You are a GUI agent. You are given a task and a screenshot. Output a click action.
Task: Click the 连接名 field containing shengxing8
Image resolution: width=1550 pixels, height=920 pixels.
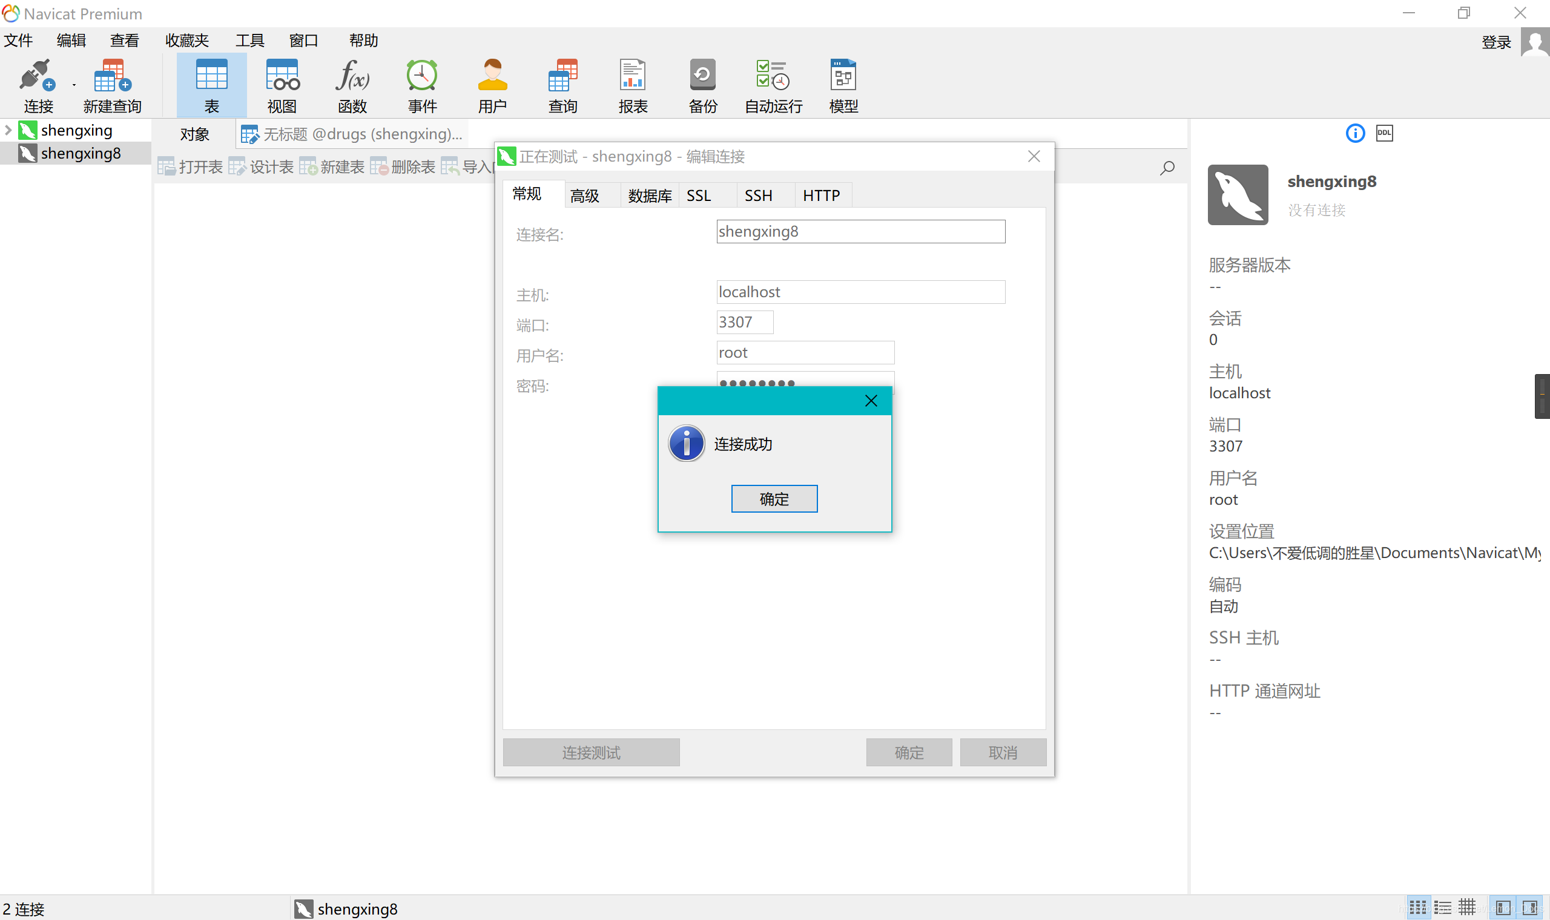coord(860,232)
